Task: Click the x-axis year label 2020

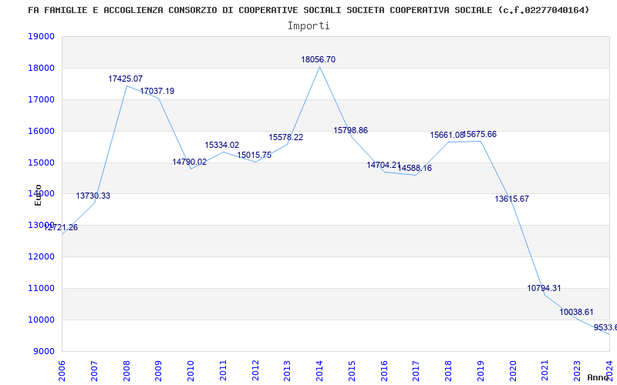Action: coord(513,371)
